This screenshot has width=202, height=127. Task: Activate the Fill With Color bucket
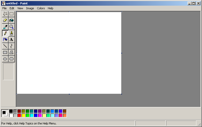[x=11, y=20]
